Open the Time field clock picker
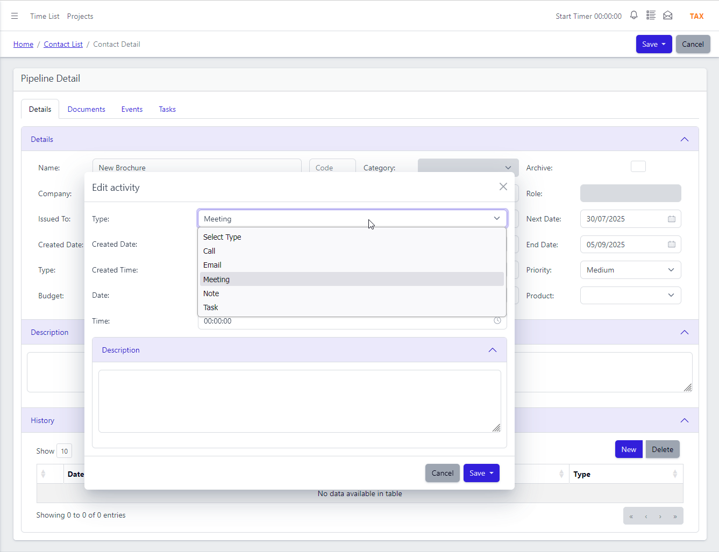Viewport: 719px width, 552px height. pos(497,320)
